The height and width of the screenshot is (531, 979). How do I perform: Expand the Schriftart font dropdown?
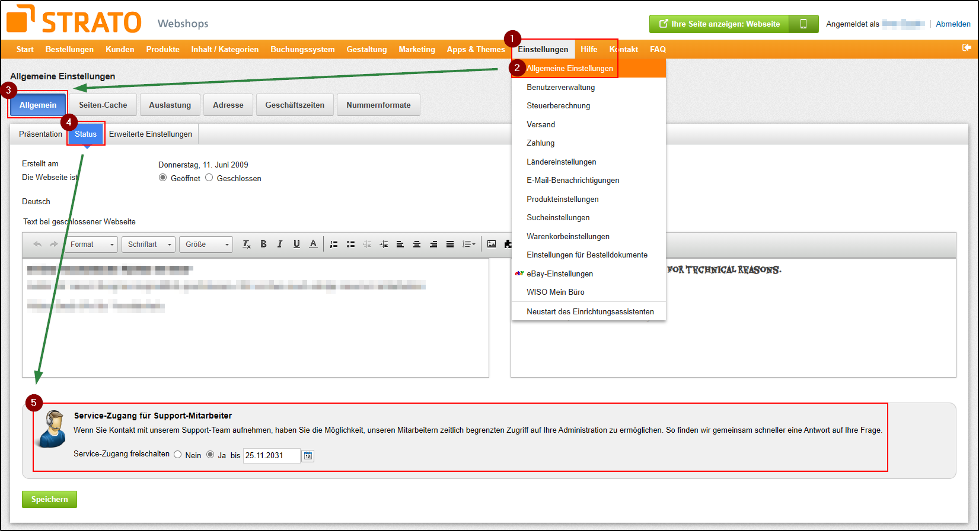(x=148, y=244)
